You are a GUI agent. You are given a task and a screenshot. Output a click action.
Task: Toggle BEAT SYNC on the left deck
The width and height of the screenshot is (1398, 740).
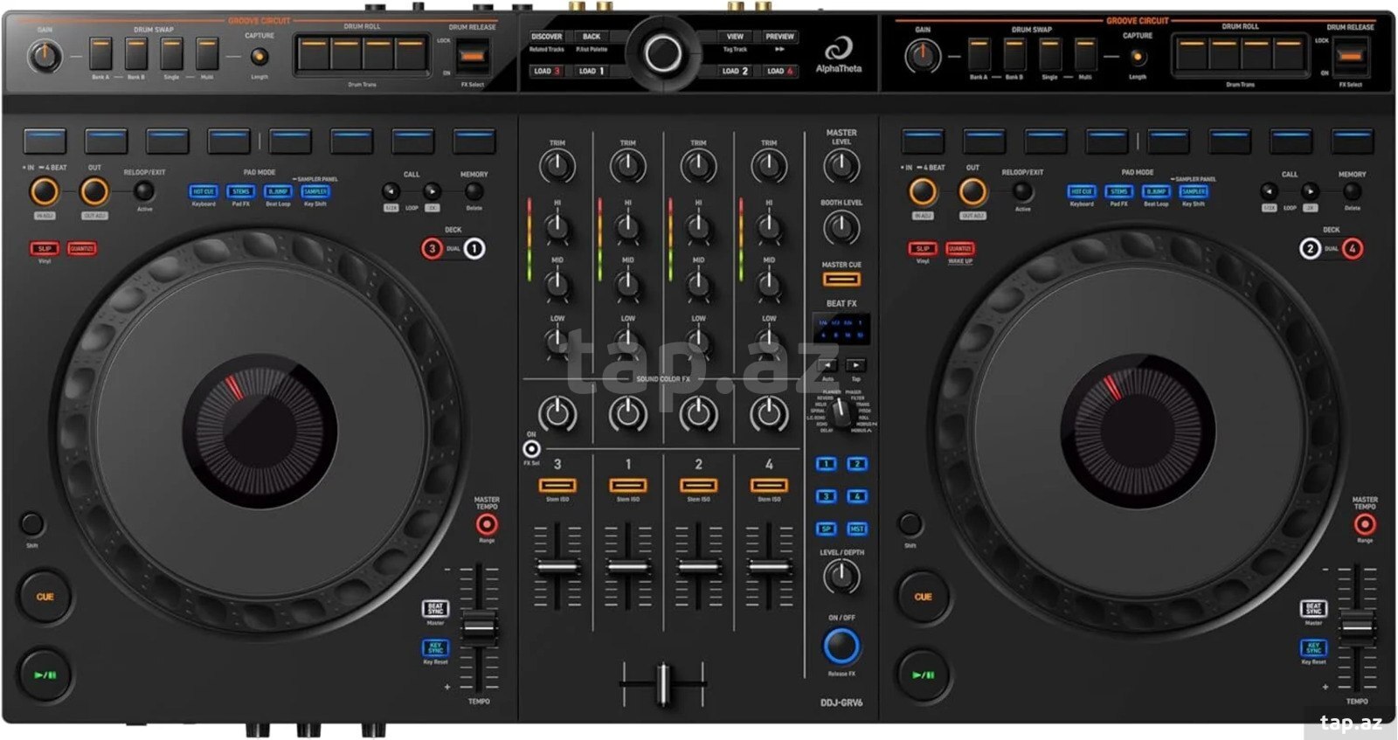coord(435,608)
